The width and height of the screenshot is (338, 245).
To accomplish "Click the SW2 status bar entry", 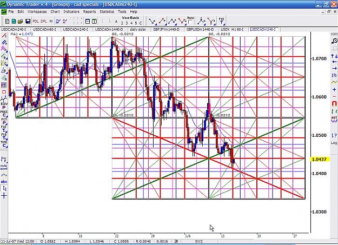I will click(x=198, y=241).
